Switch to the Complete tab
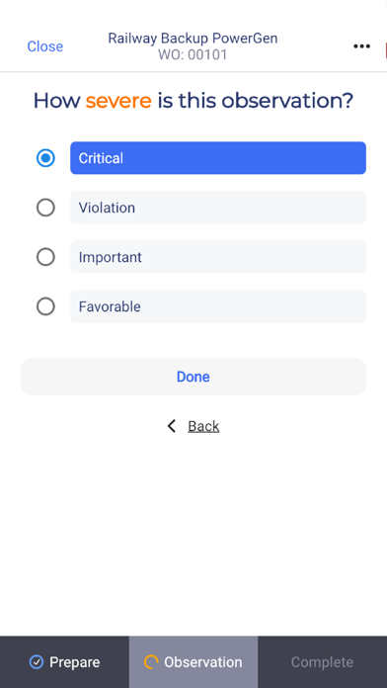 point(322,661)
